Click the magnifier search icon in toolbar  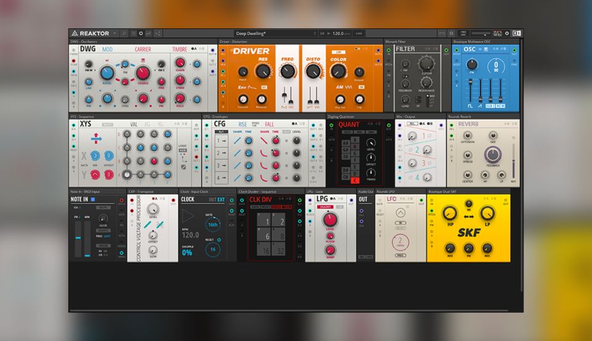[124, 33]
